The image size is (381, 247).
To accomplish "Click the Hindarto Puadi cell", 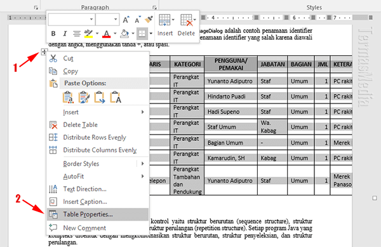I will 231,97.
